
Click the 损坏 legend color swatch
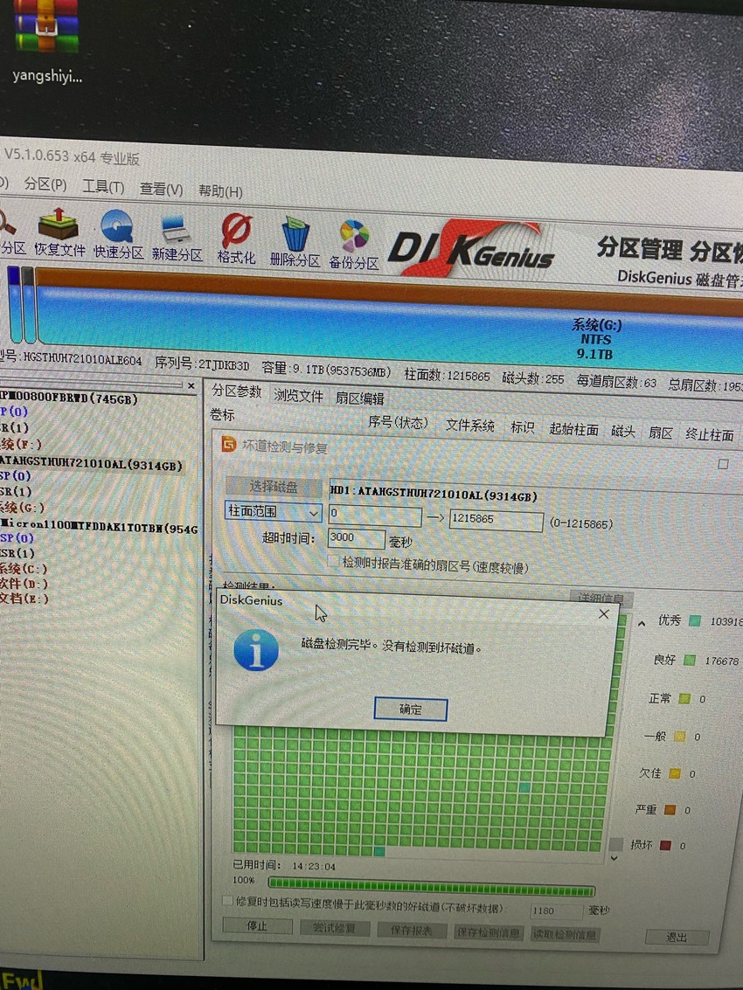[x=665, y=846]
